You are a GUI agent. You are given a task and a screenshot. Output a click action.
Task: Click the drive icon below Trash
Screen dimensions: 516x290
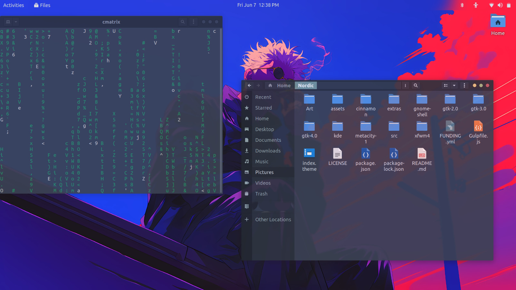pos(247,206)
